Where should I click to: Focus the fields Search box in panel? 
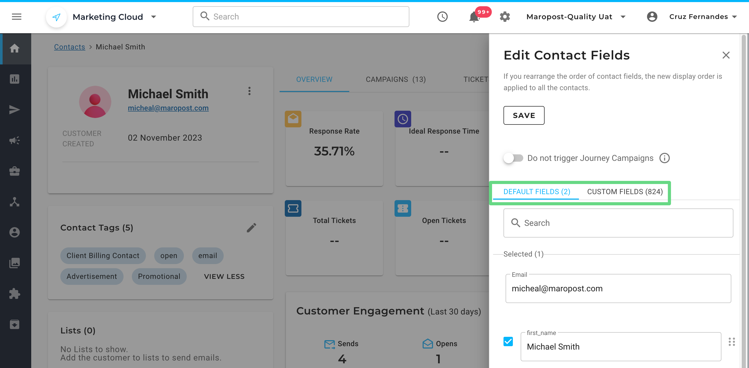[618, 223]
